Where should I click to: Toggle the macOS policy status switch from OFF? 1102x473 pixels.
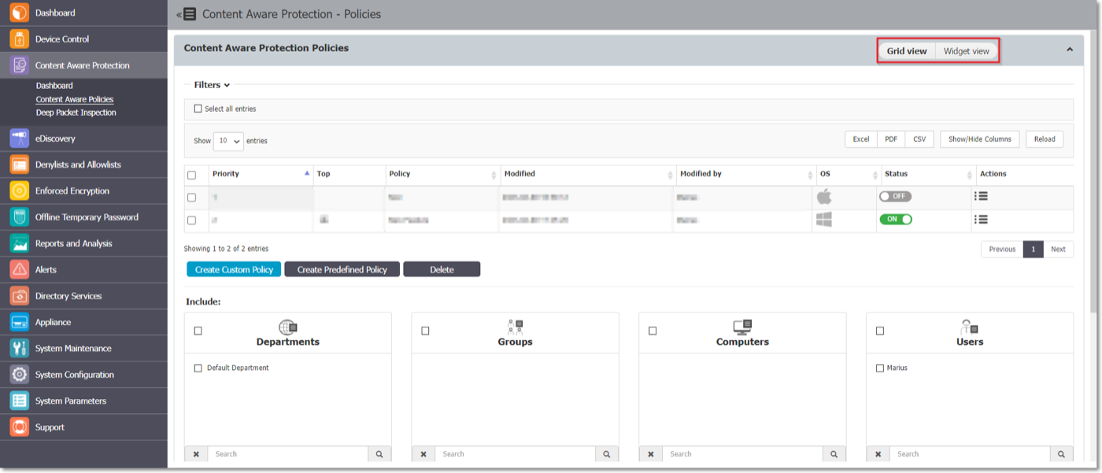pyautogui.click(x=895, y=197)
